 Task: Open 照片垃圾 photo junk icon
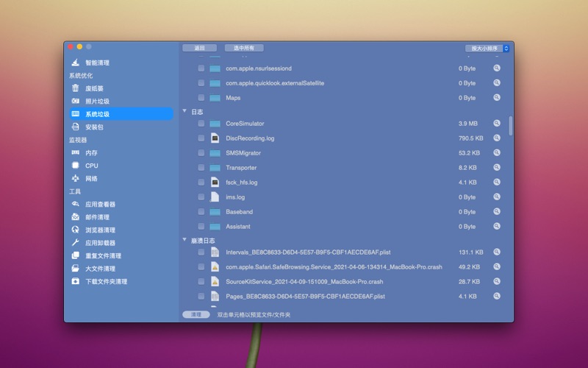[x=75, y=101]
